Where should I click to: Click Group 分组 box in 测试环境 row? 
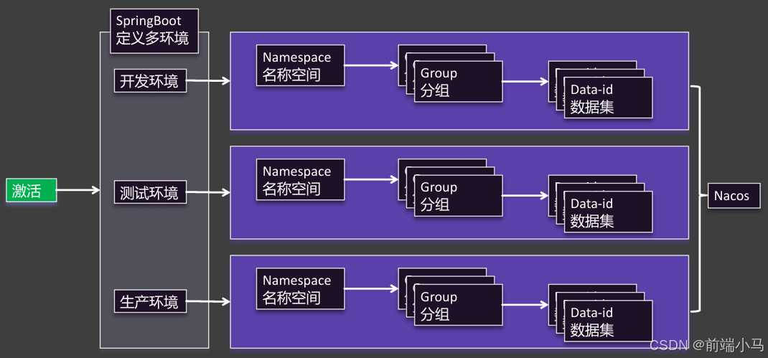[459, 195]
